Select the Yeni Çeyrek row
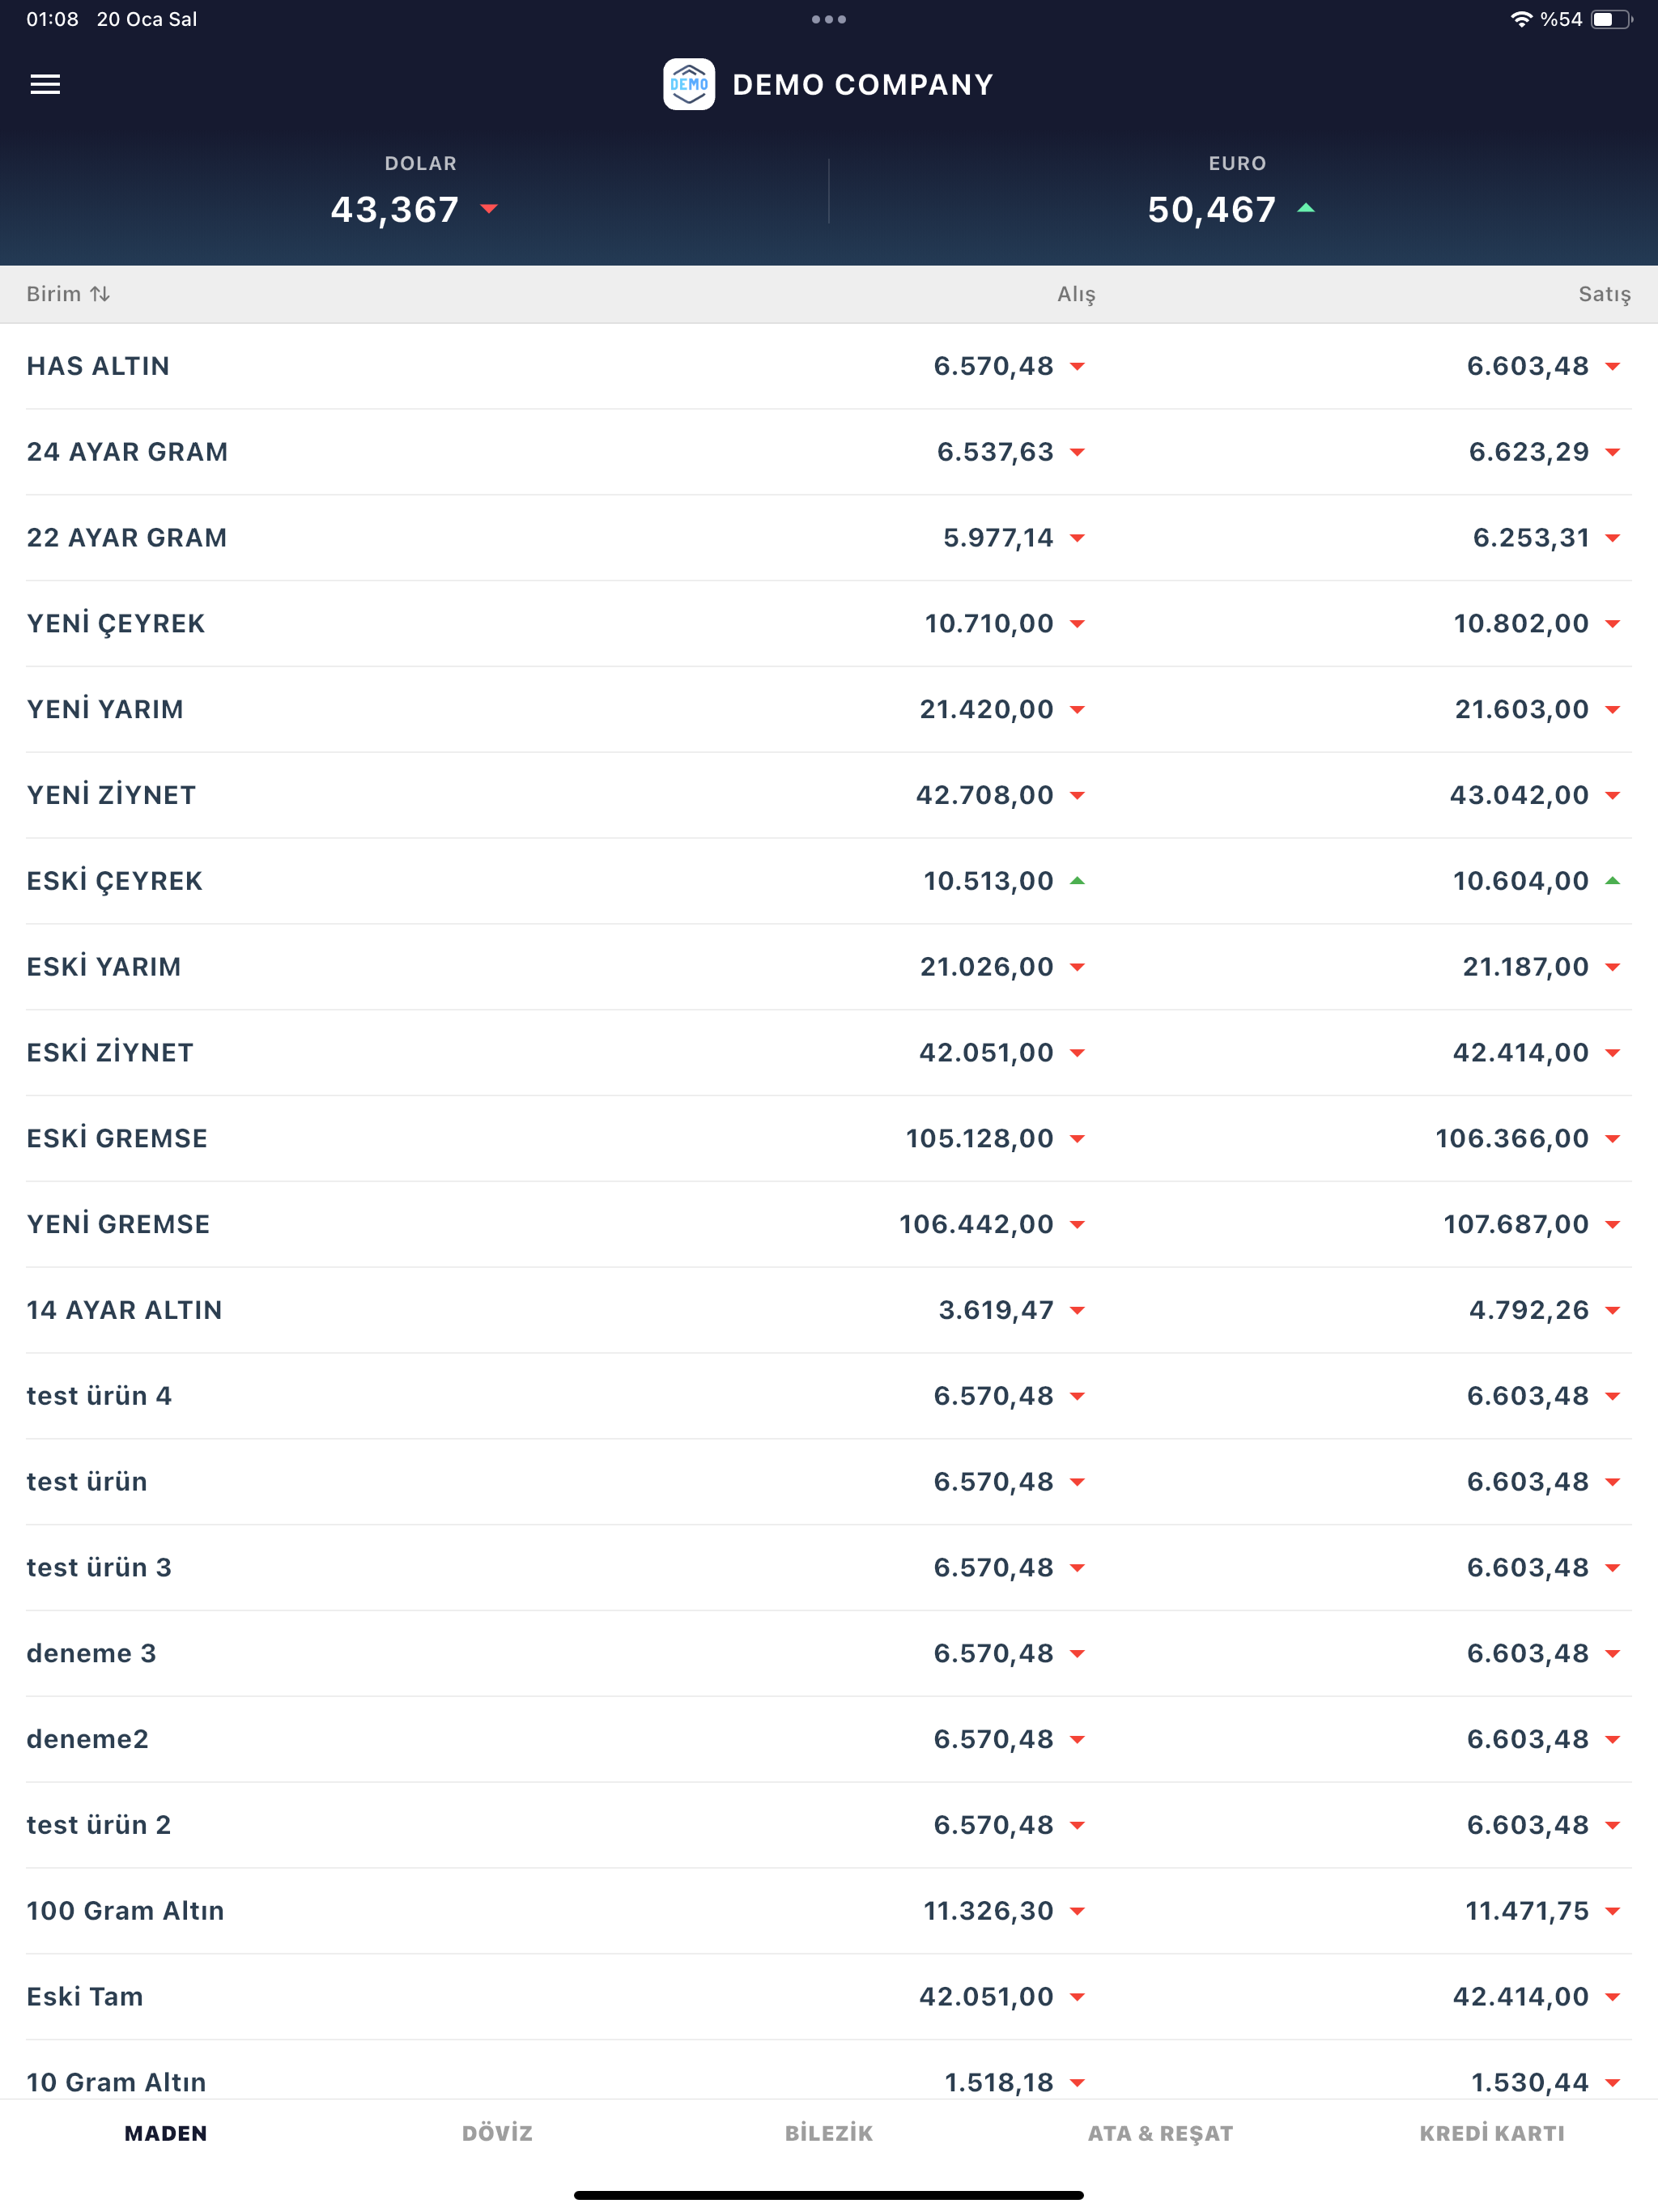 tap(829, 624)
